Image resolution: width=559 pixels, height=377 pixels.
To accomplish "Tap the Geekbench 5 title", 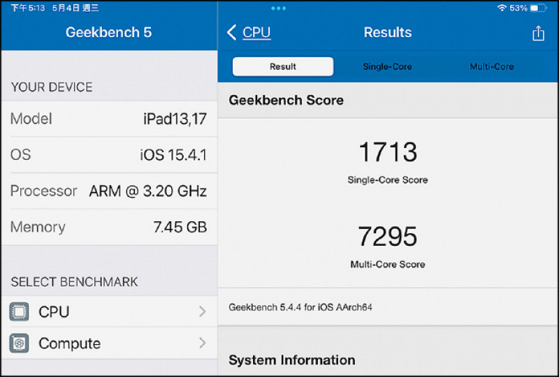I will 109,32.
